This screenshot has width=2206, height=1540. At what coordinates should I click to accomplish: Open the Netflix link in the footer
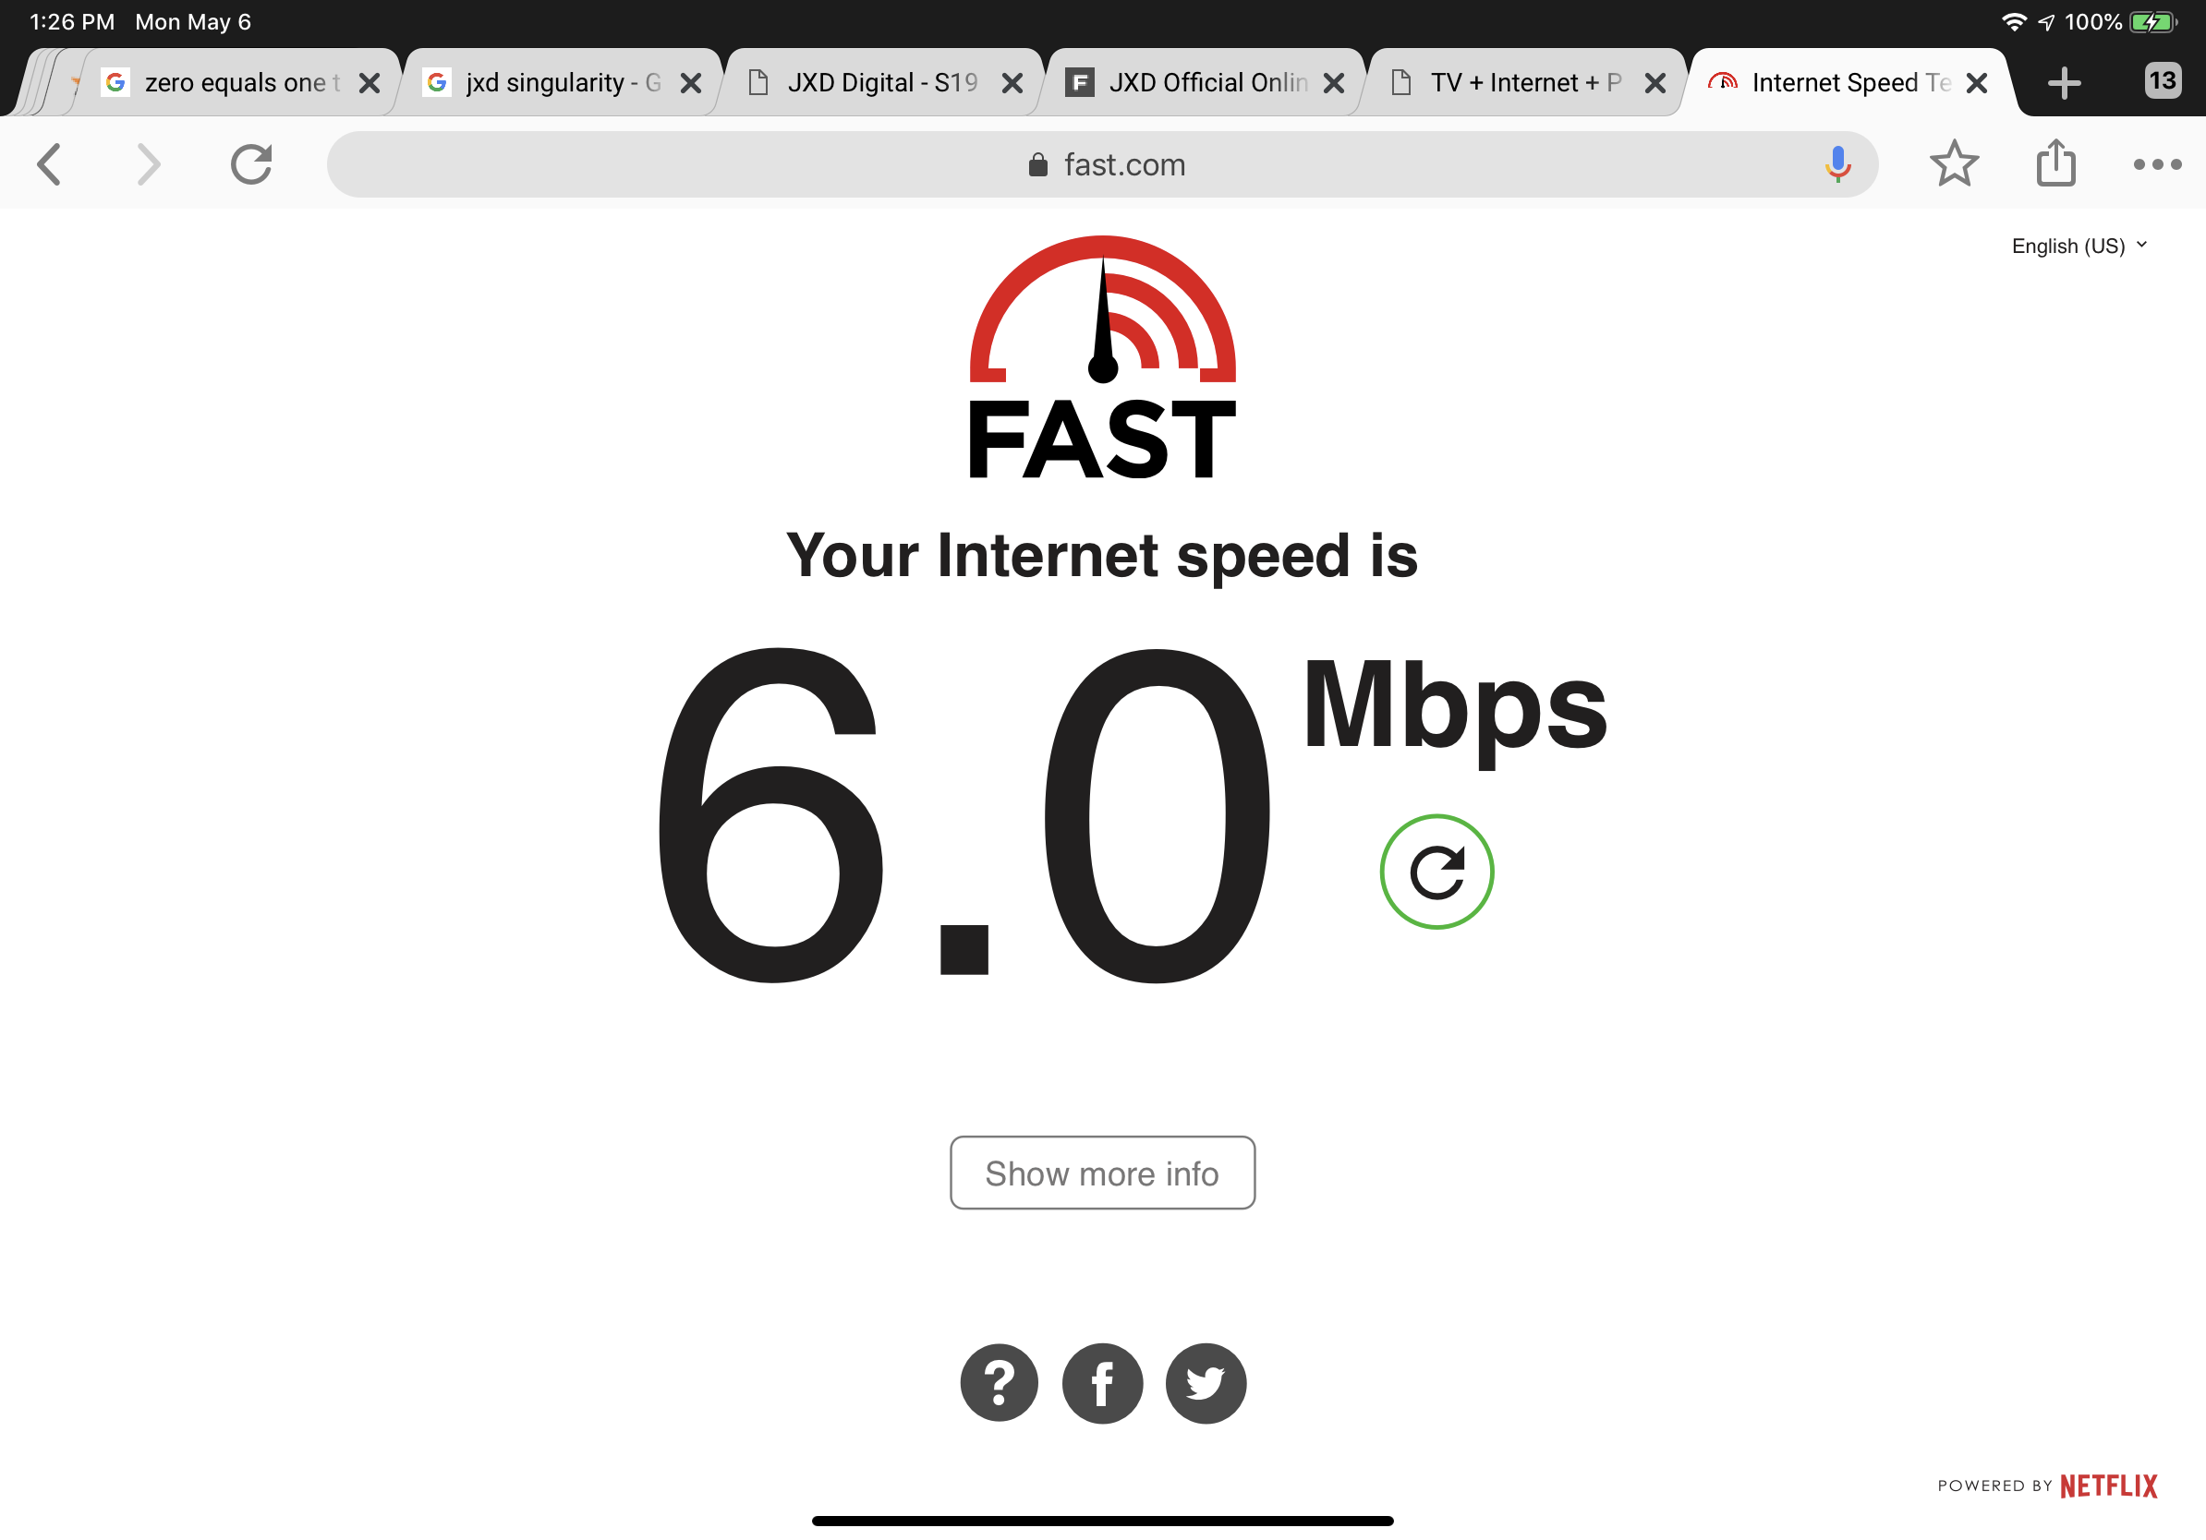pos(2108,1486)
